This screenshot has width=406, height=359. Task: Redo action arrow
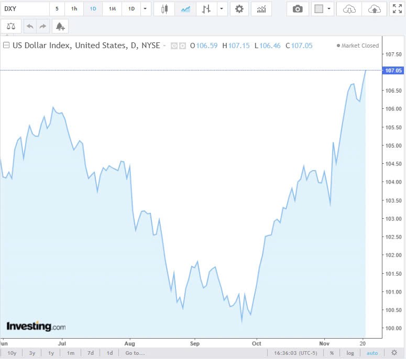click(43, 26)
